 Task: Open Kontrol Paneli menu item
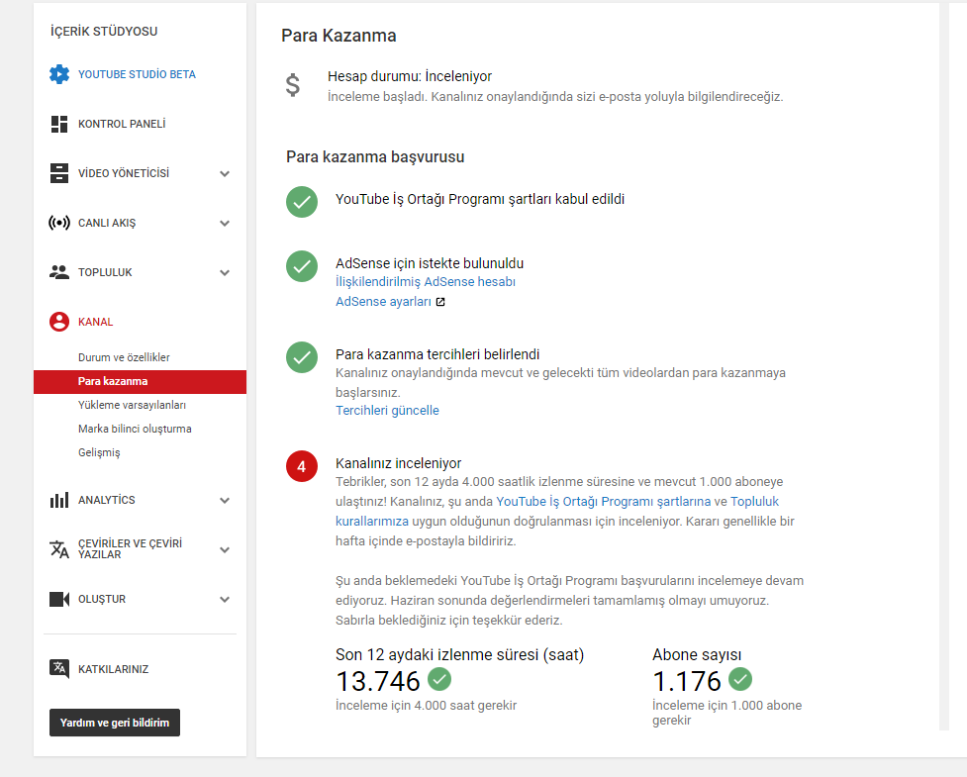pyautogui.click(x=122, y=124)
